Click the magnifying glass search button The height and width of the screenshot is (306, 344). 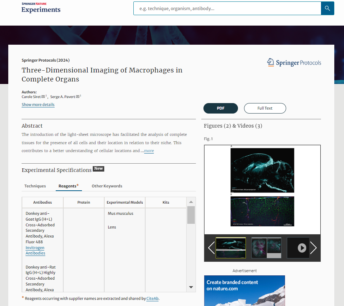pos(327,8)
